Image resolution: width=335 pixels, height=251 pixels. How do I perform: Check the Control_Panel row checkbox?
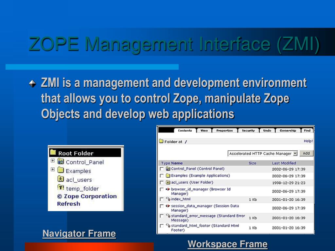[x=162, y=169]
